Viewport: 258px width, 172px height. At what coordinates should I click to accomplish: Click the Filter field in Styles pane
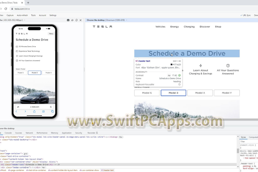pos(249,142)
